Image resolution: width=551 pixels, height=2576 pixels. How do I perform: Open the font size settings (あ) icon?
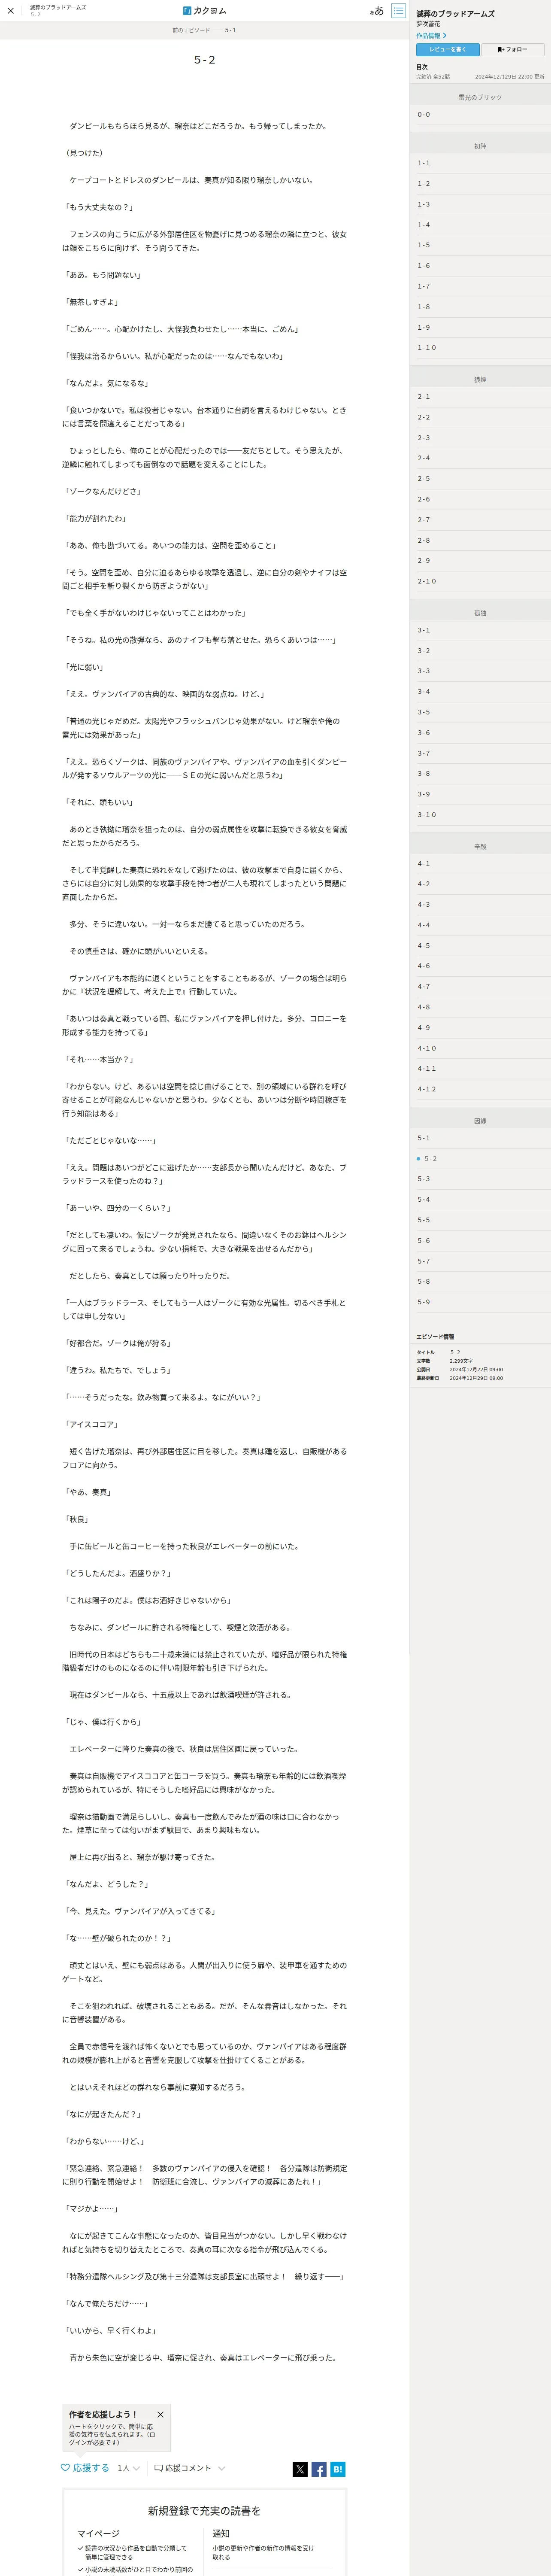(x=377, y=11)
